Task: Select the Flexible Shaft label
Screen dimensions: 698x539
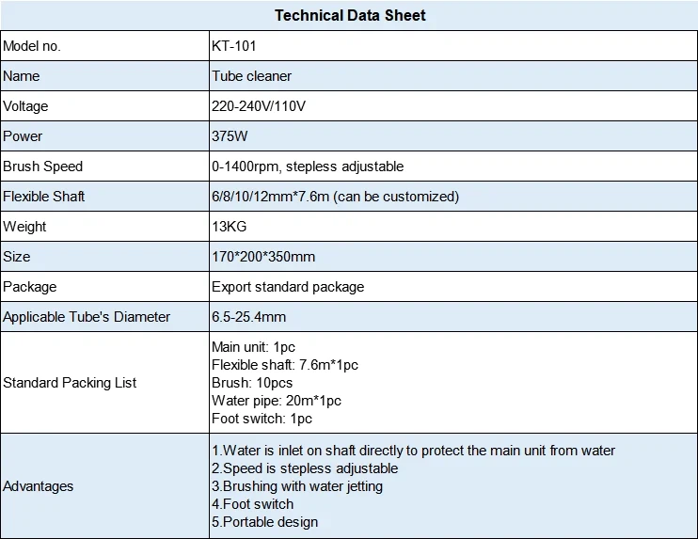Action: [x=43, y=197]
